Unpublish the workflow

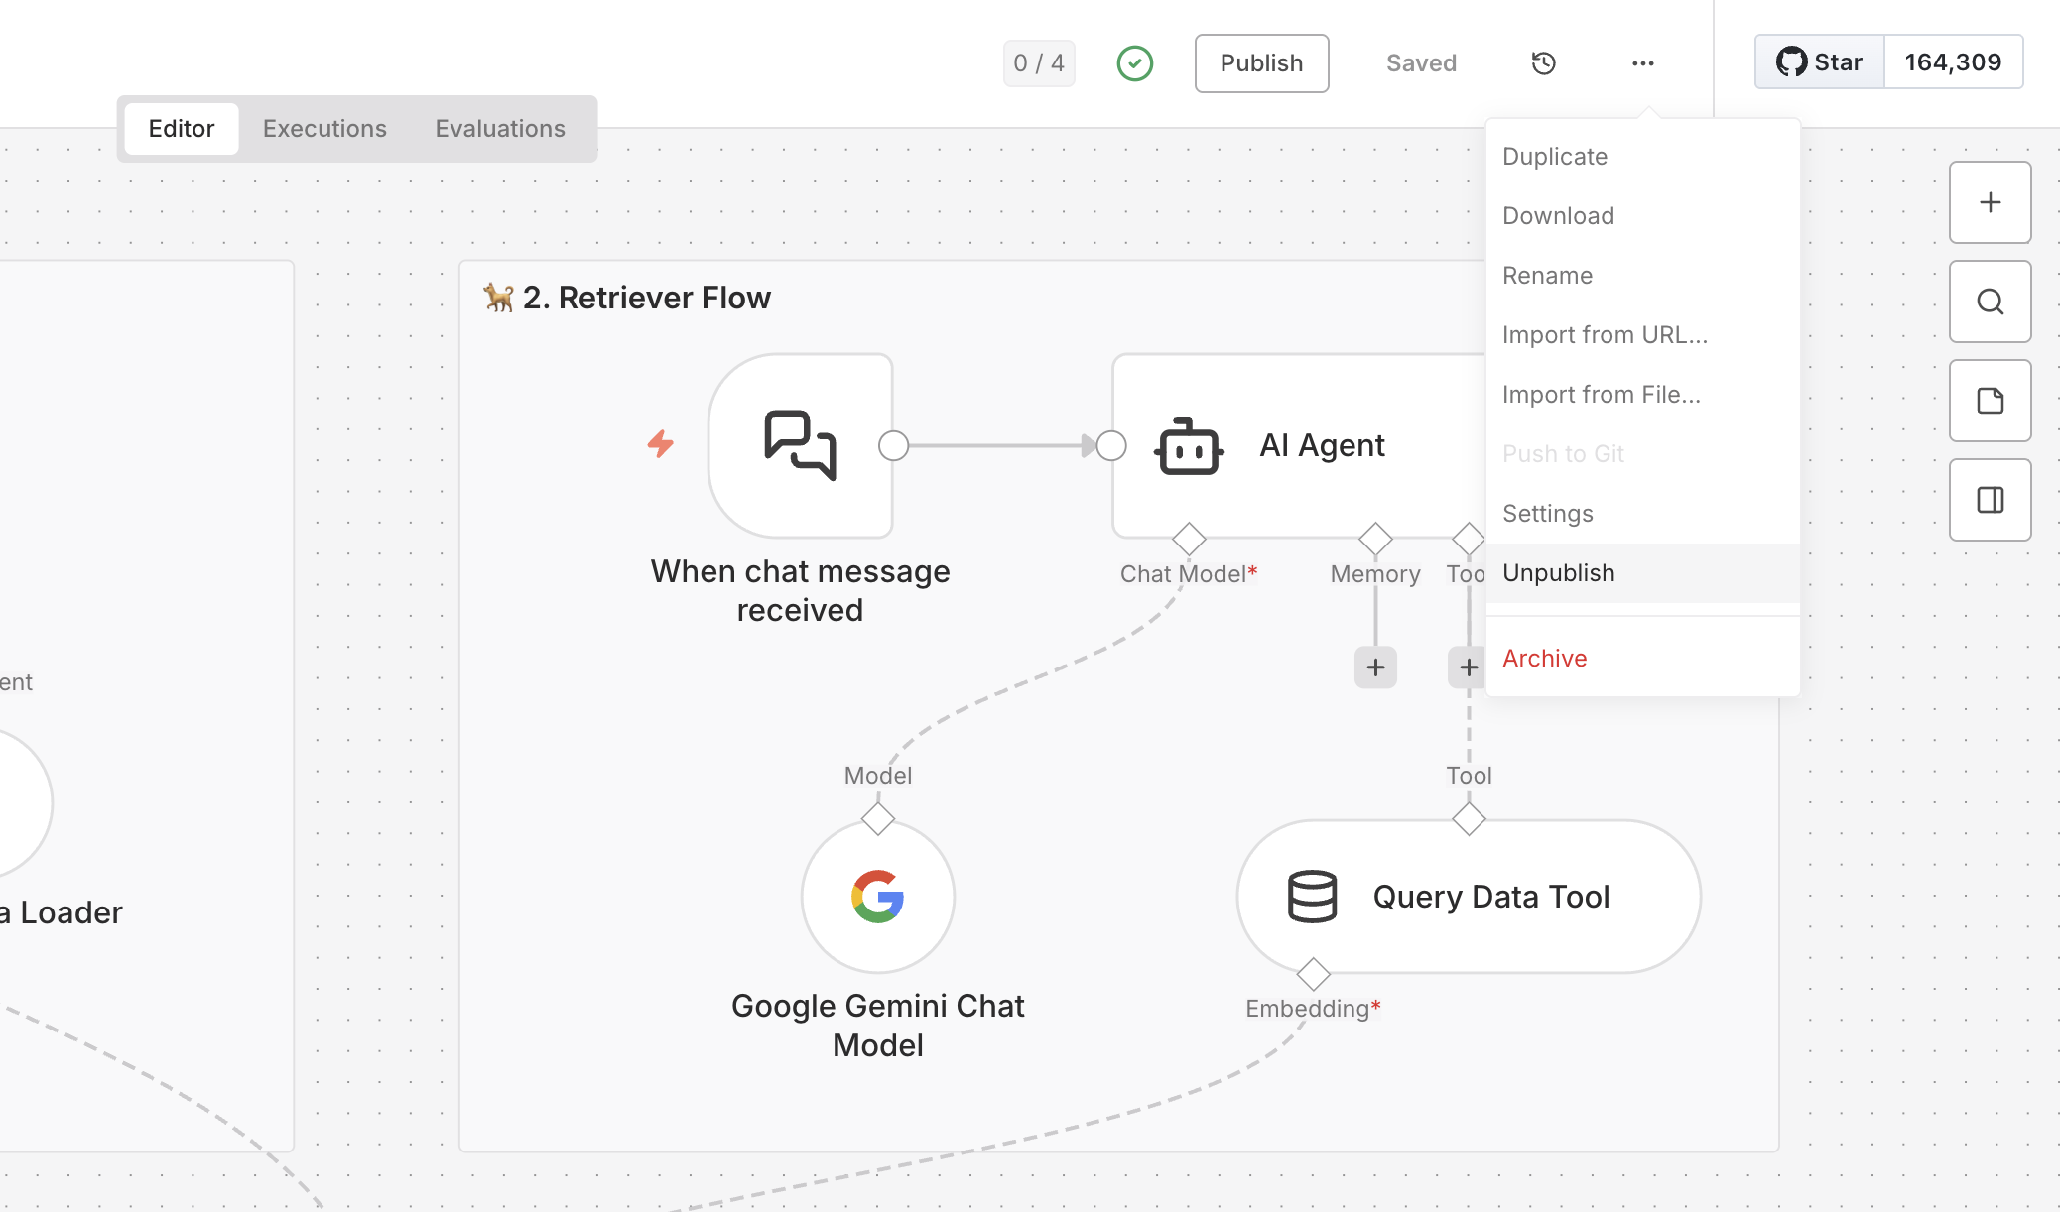pos(1558,572)
